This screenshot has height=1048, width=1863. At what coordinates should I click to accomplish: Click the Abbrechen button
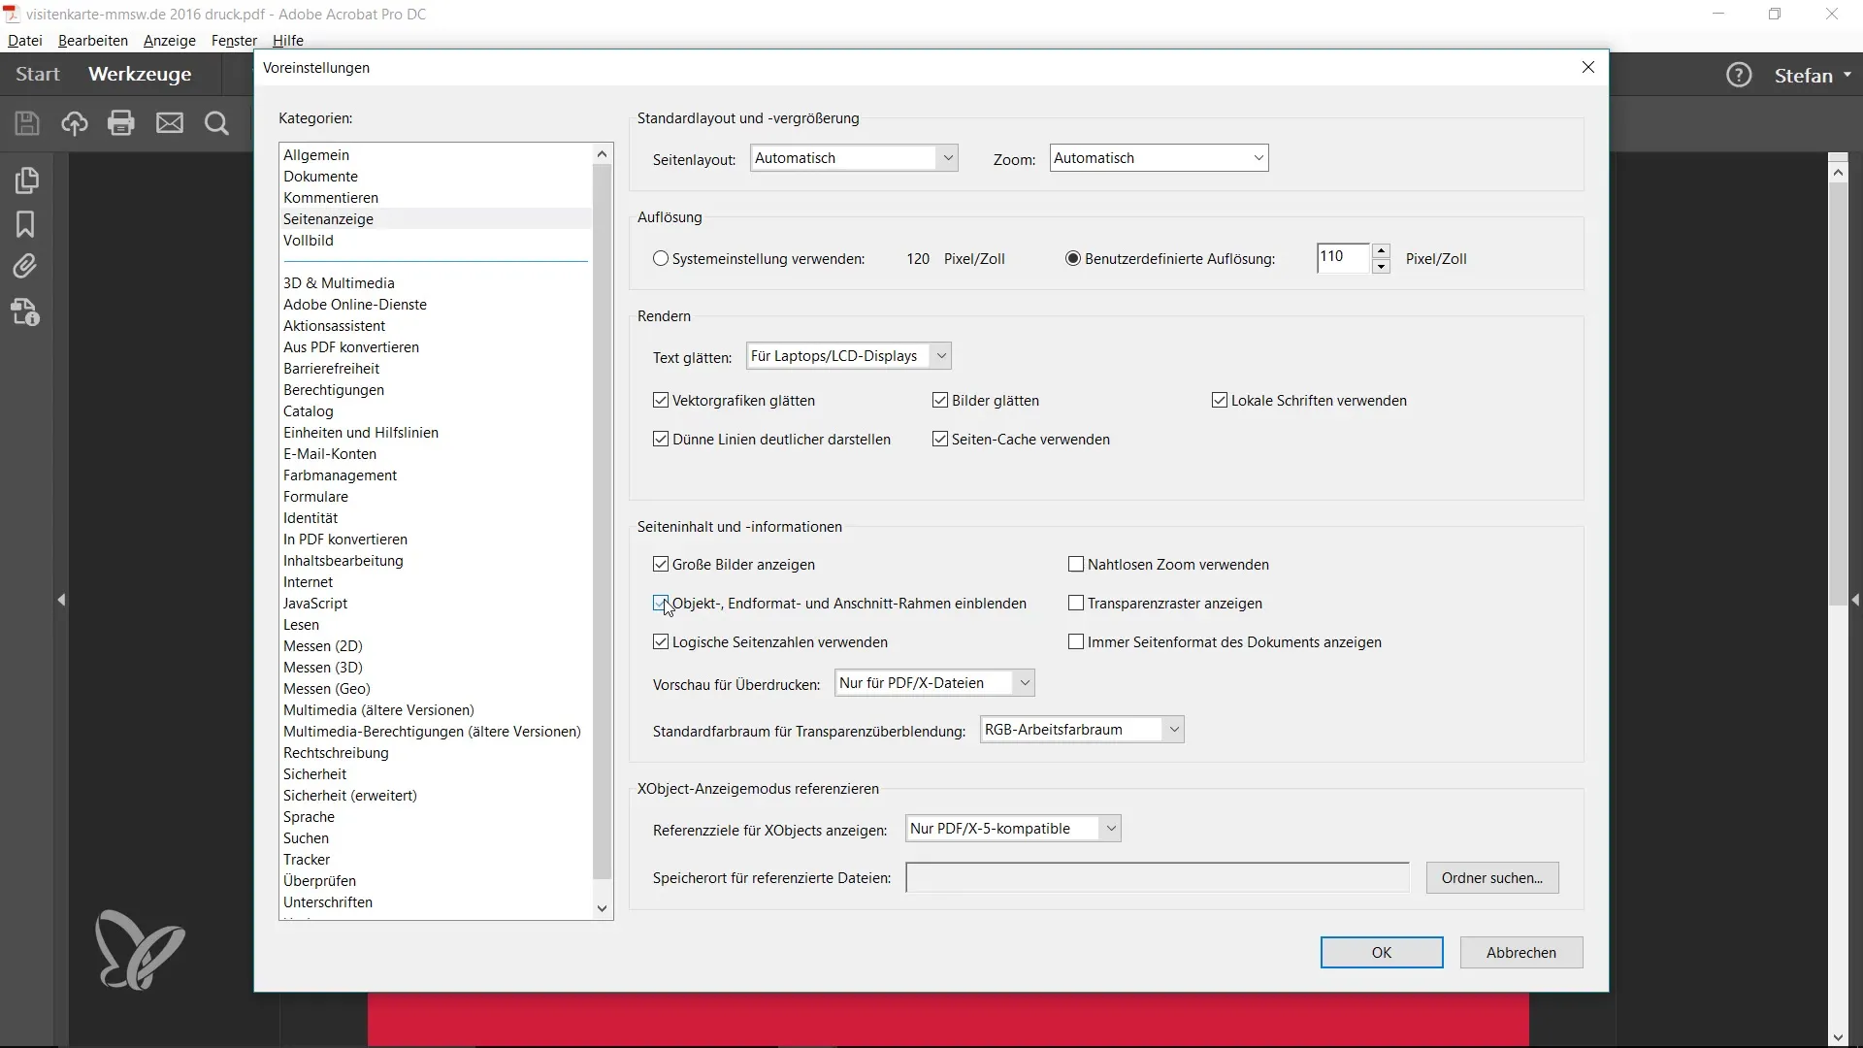1521,953
